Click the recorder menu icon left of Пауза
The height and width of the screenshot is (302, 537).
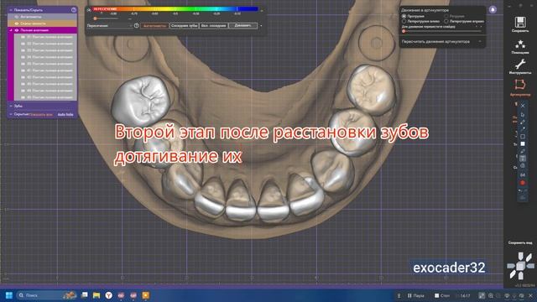click(399, 295)
